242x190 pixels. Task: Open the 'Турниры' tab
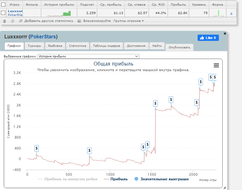[x=34, y=46]
